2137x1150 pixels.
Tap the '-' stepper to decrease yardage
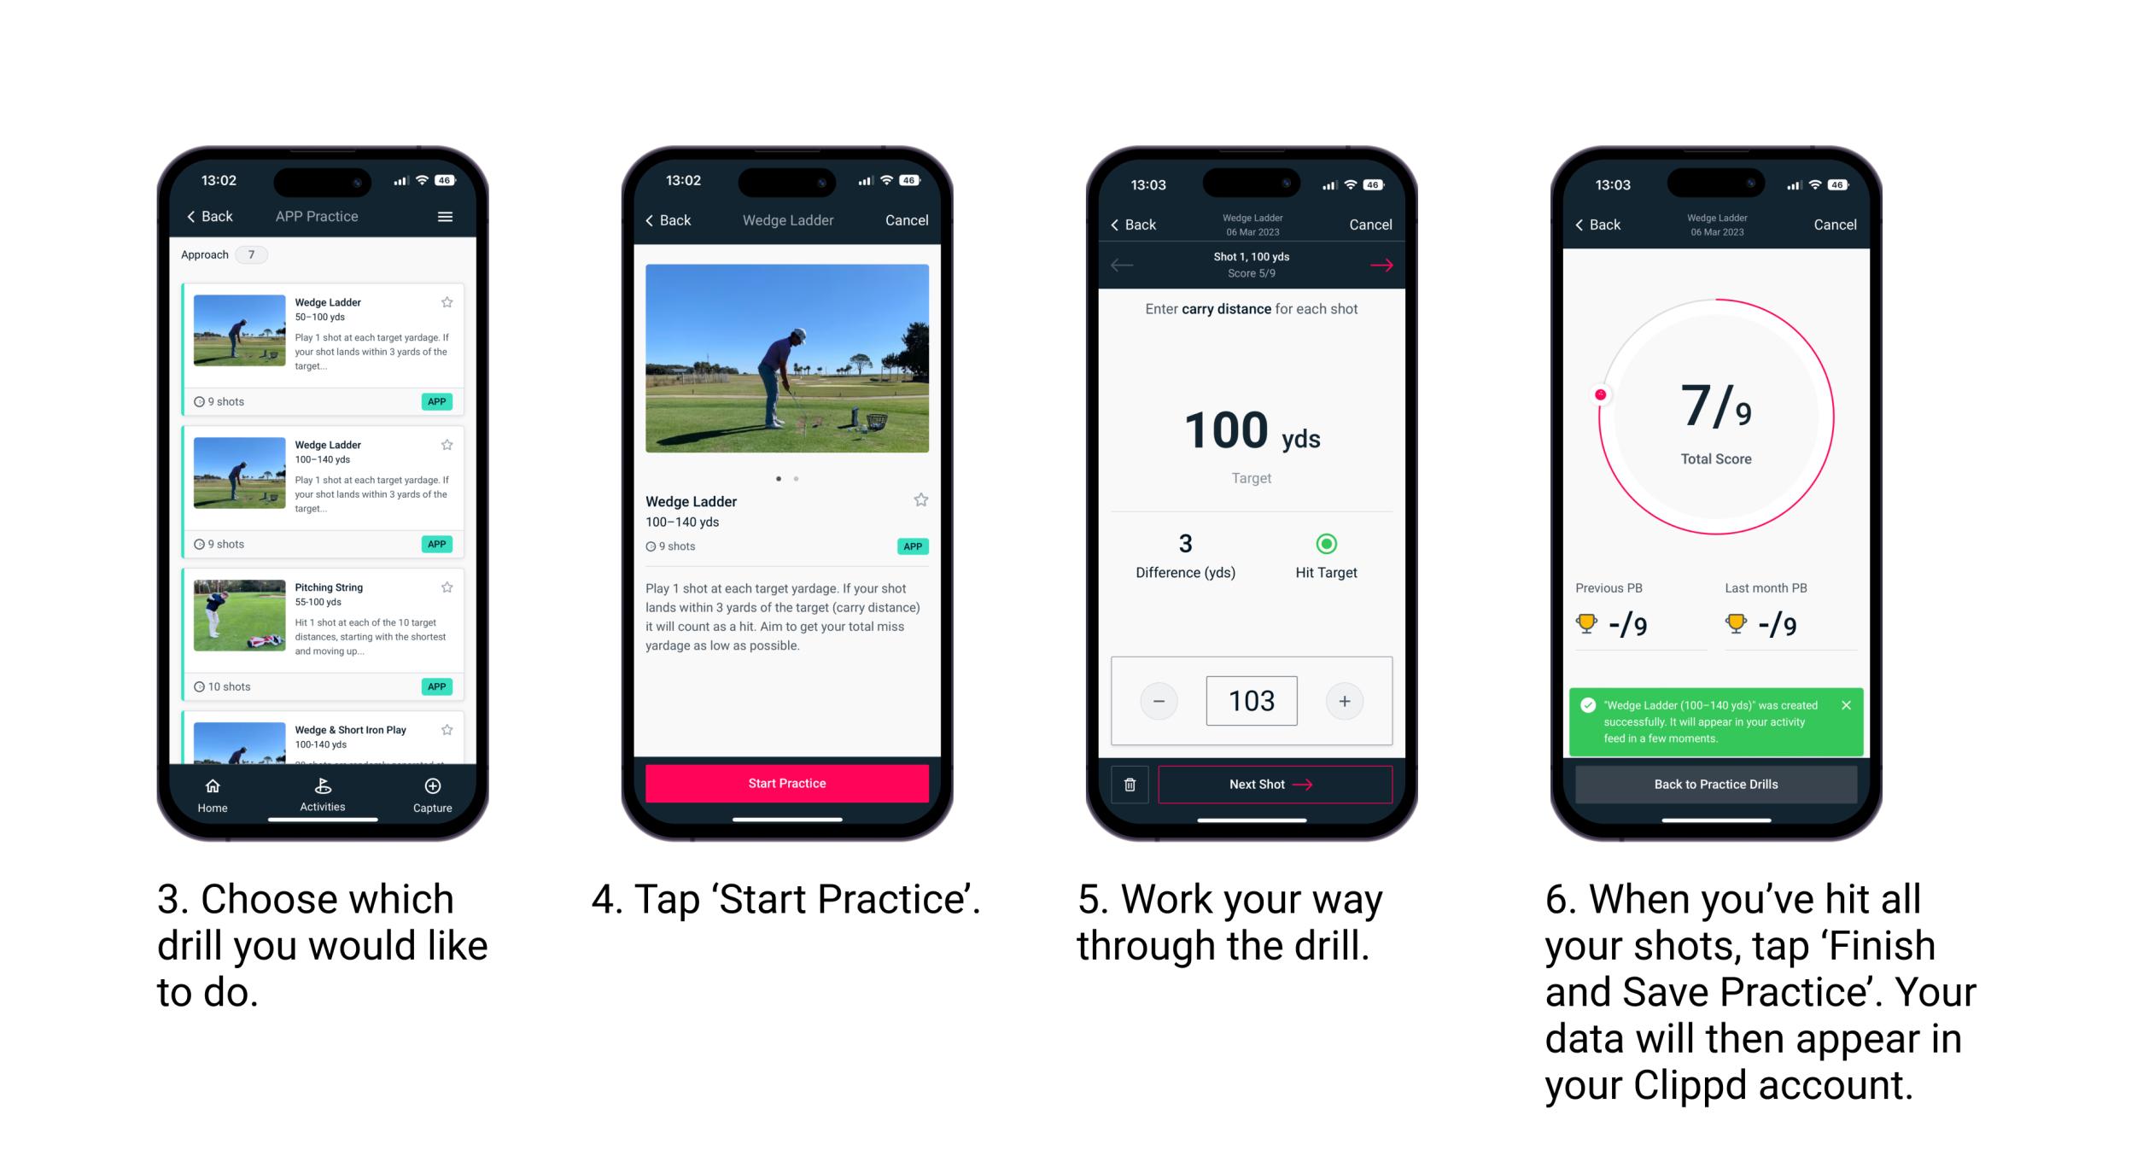(x=1159, y=698)
